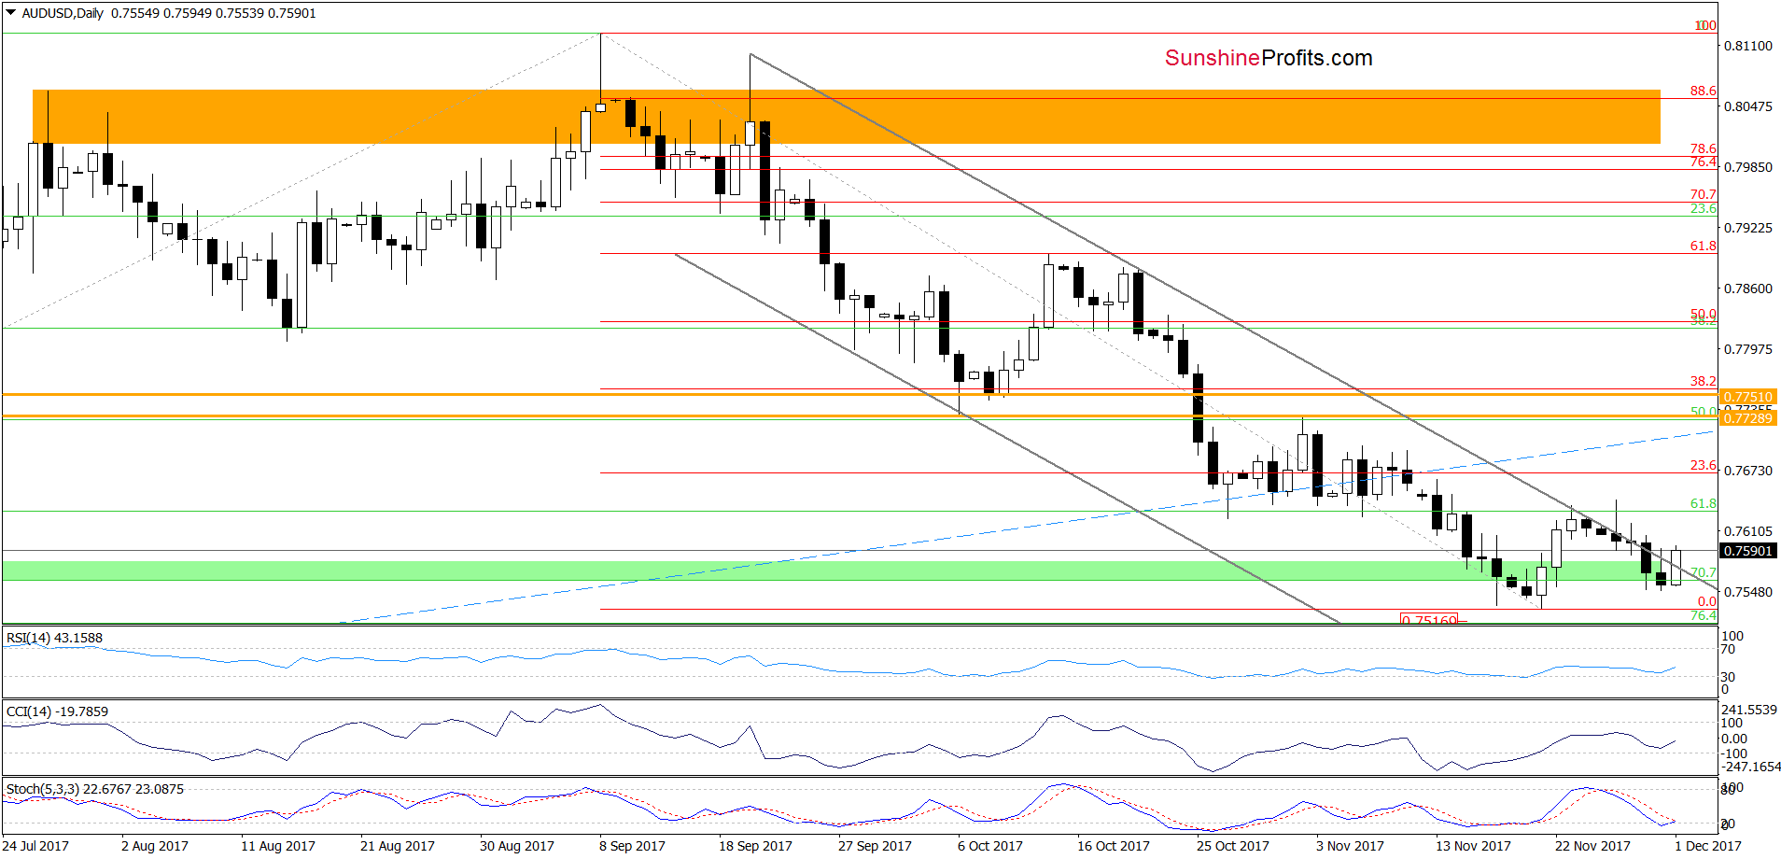1781x859 pixels.
Task: Click the 0.80475 price axis label
Action: [x=1748, y=106]
